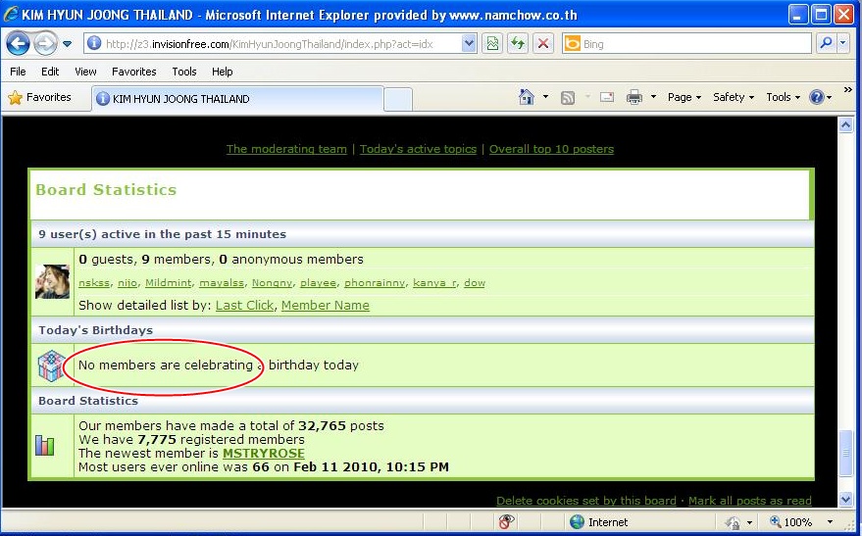Open member phonrainny profile

[375, 283]
